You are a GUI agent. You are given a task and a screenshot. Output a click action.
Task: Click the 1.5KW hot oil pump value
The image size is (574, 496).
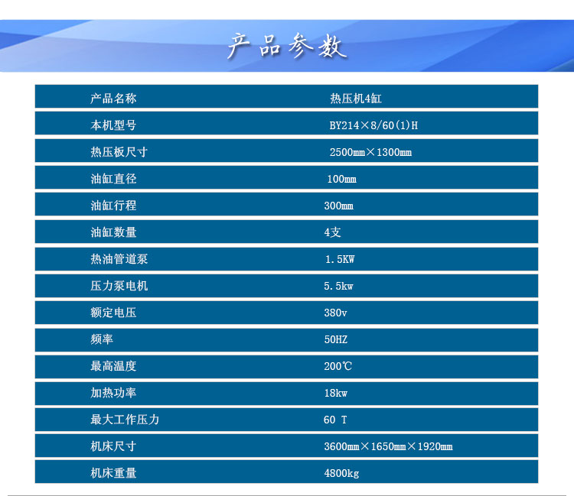tap(339, 259)
